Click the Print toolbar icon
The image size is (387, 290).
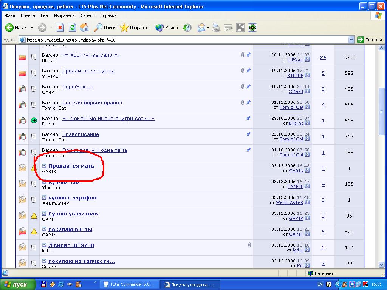pyautogui.click(x=216, y=28)
